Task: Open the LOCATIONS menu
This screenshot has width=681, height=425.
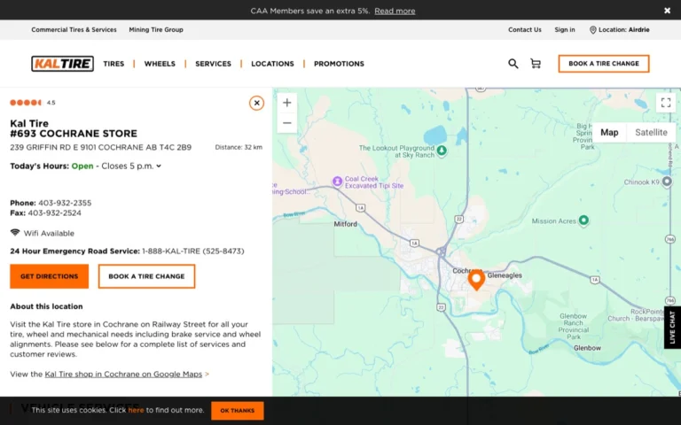Action: tap(272, 64)
